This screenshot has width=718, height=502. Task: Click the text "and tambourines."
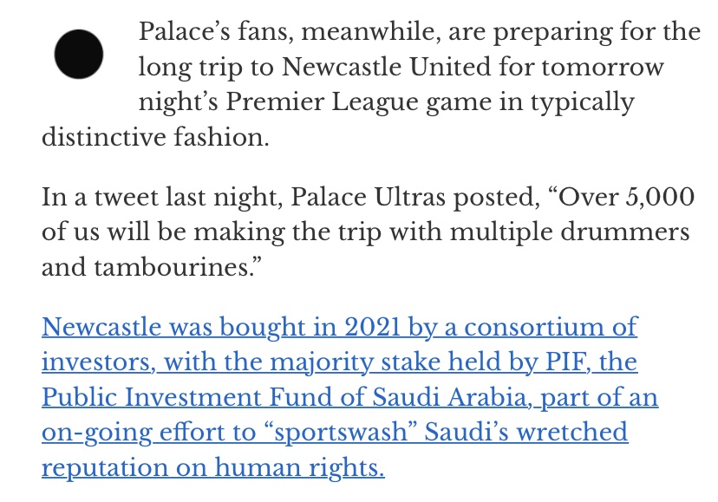pyautogui.click(x=152, y=267)
